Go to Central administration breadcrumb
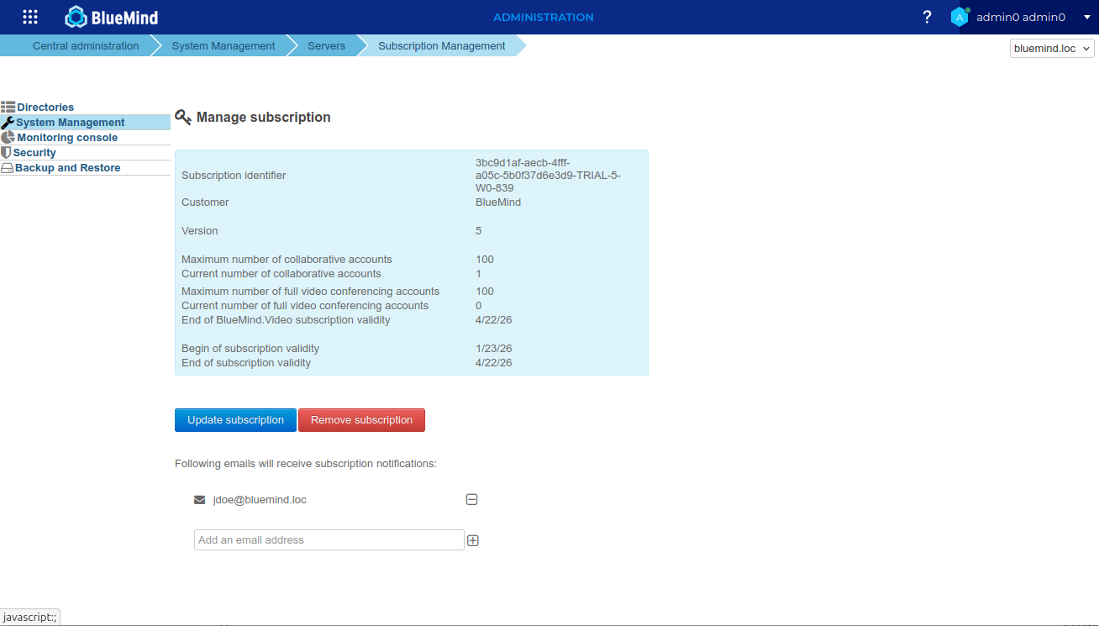The height and width of the screenshot is (626, 1099). pos(86,46)
